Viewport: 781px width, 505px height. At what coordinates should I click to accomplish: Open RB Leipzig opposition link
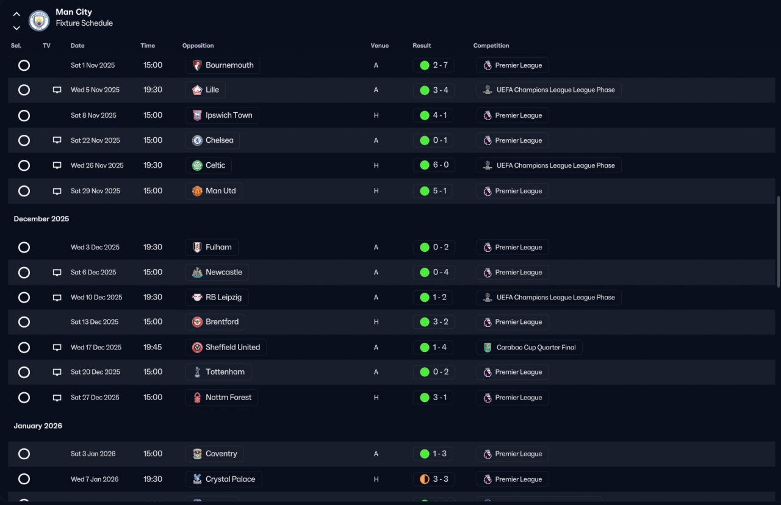click(217, 298)
